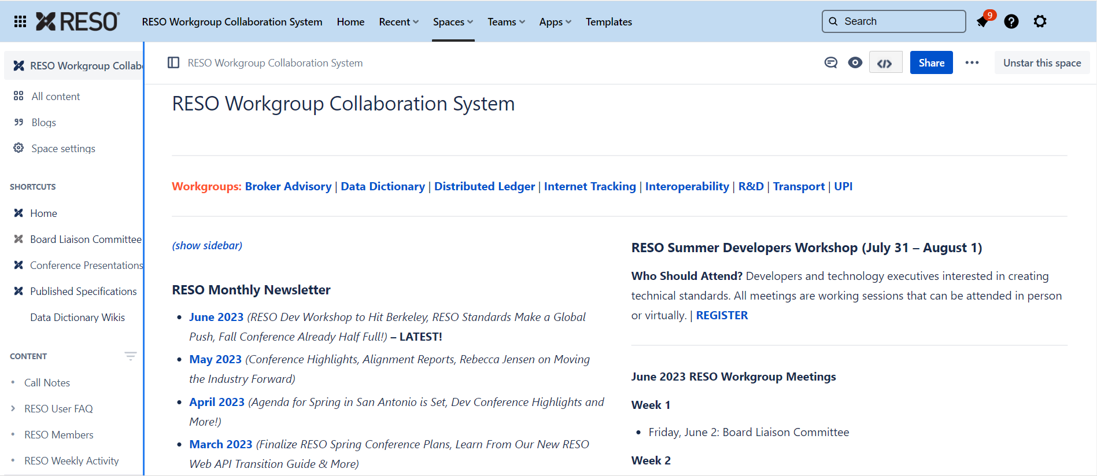Open the June 2023 newsletter
The height and width of the screenshot is (476, 1097).
click(216, 317)
